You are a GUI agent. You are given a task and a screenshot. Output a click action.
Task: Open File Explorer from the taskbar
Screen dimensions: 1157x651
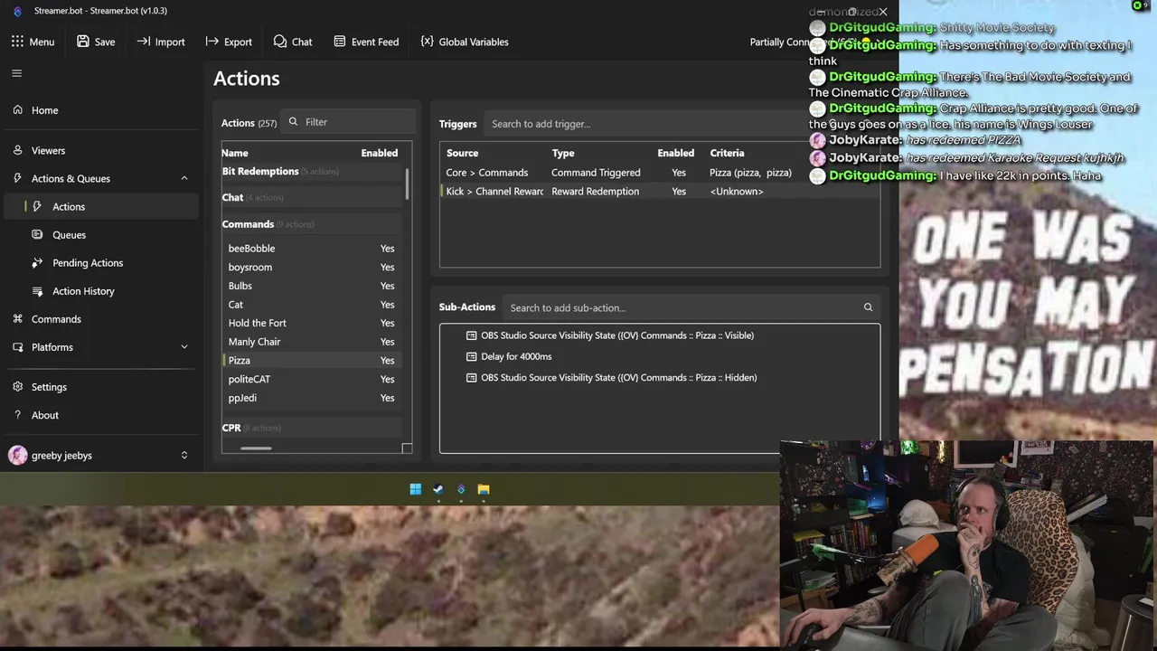pyautogui.click(x=484, y=489)
